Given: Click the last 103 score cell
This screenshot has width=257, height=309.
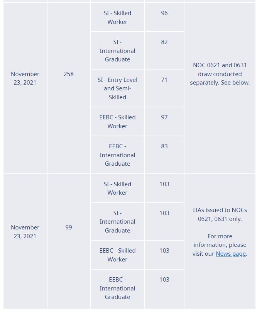Looking at the screenshot, I should point(164,288).
